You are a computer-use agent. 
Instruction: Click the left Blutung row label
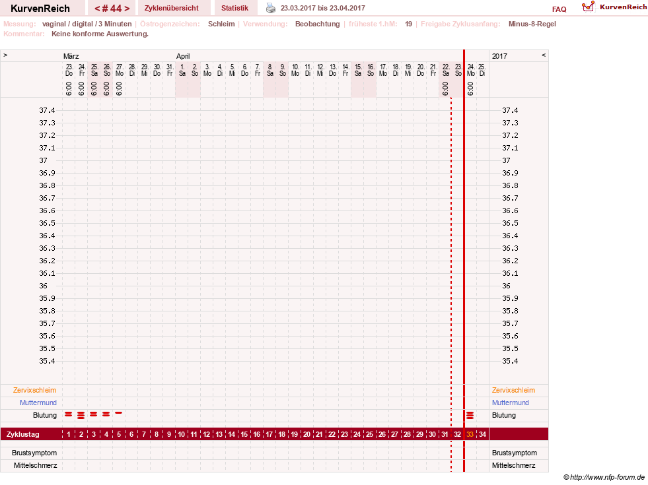pyautogui.click(x=45, y=415)
